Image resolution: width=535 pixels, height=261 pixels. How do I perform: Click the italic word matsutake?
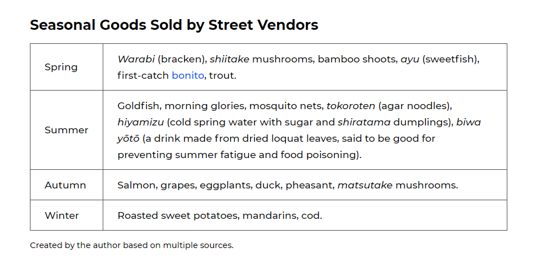tap(365, 185)
